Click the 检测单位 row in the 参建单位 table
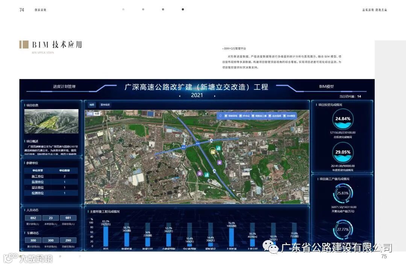406x266 pixels. (x=51, y=193)
